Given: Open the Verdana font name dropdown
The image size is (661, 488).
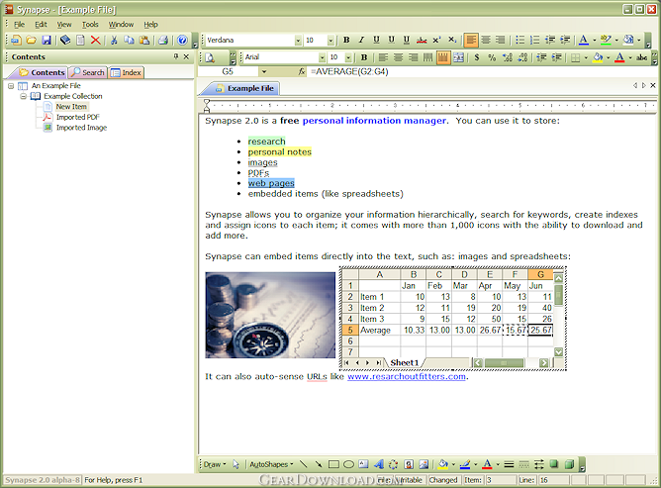Looking at the screenshot, I should (x=298, y=41).
